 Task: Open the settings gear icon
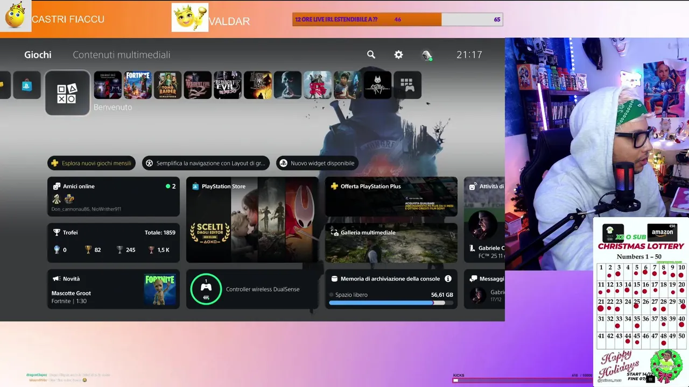(x=398, y=54)
